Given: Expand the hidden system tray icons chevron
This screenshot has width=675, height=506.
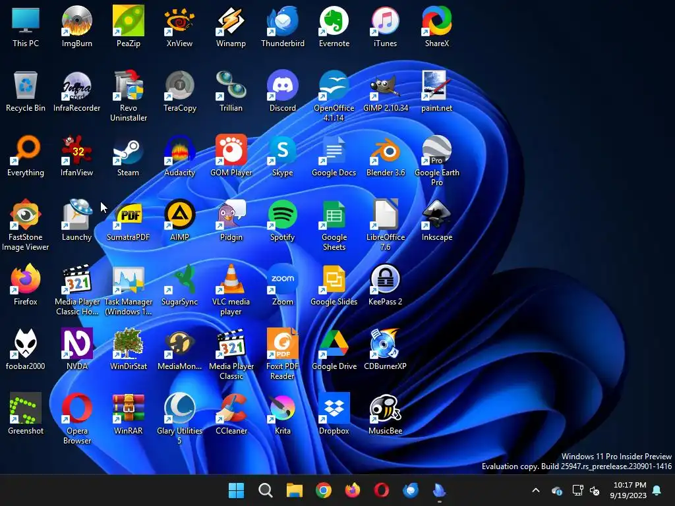Looking at the screenshot, I should click(536, 490).
